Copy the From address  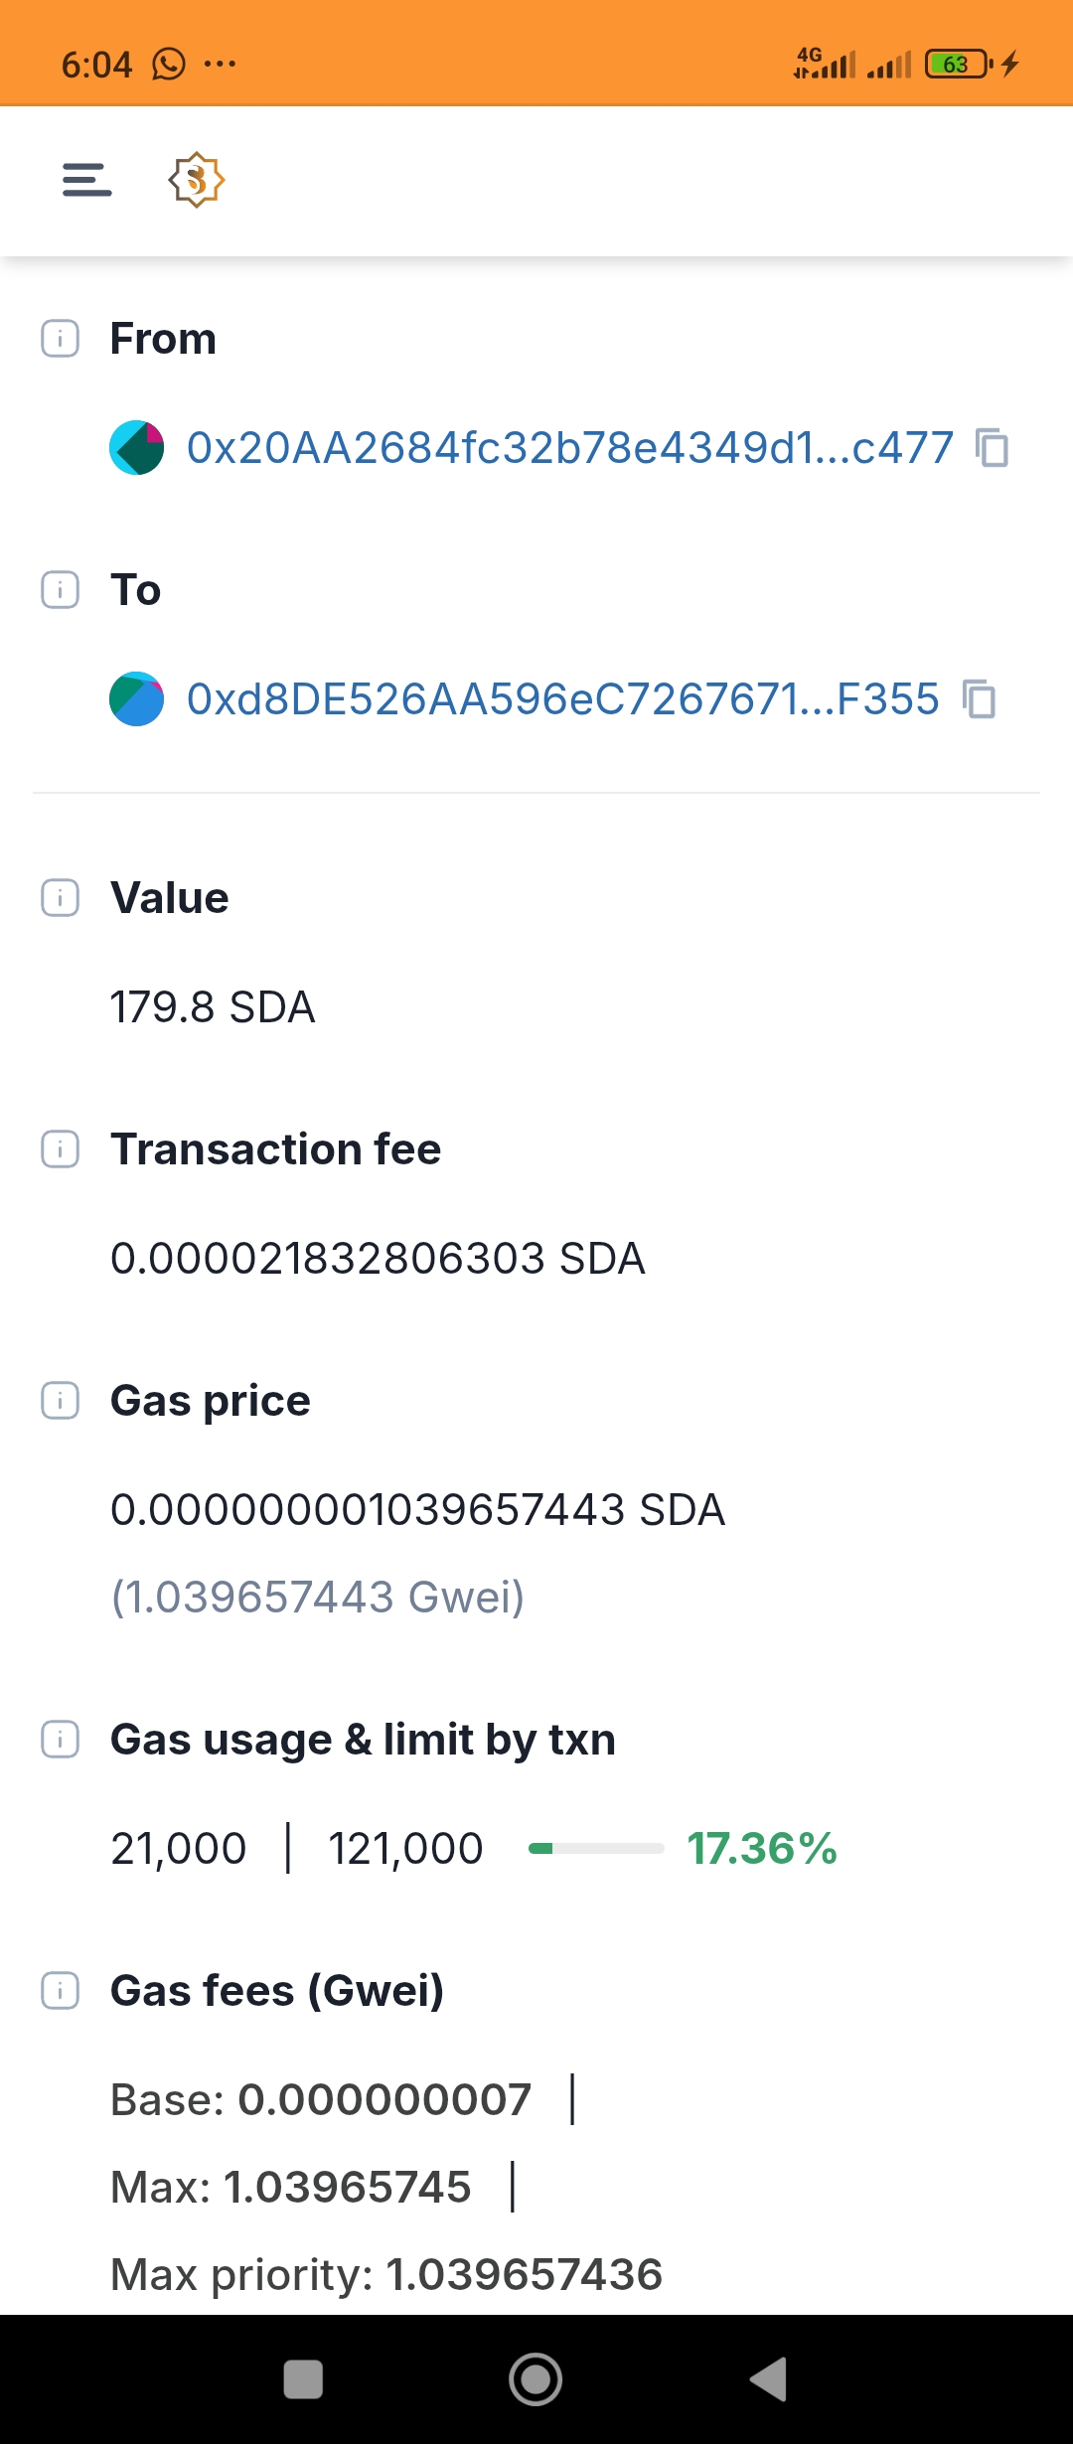click(992, 448)
